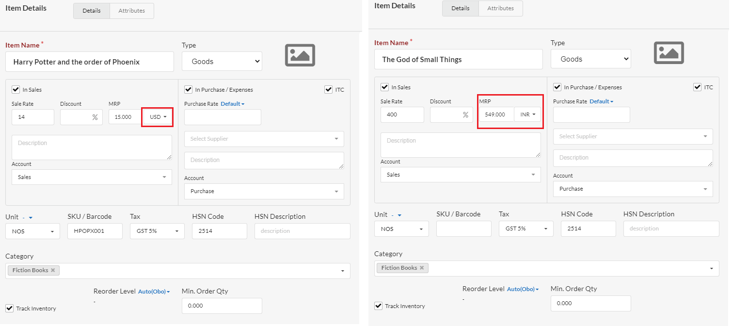Click MRP field showing 15.000
This screenshot has width=732, height=326.
point(126,117)
